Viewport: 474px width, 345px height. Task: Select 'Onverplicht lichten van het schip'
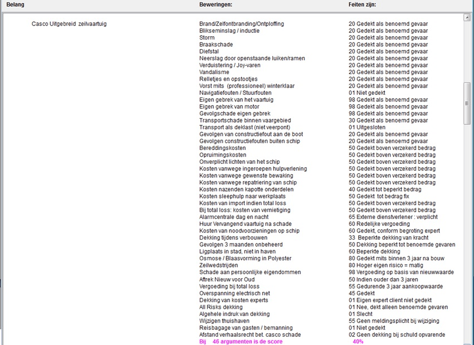pos(240,162)
